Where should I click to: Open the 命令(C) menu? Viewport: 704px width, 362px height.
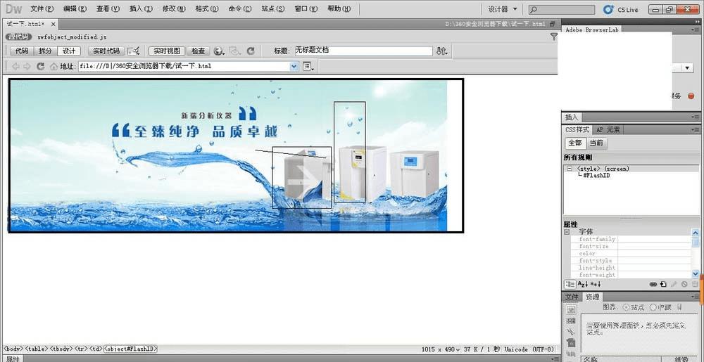(x=240, y=8)
